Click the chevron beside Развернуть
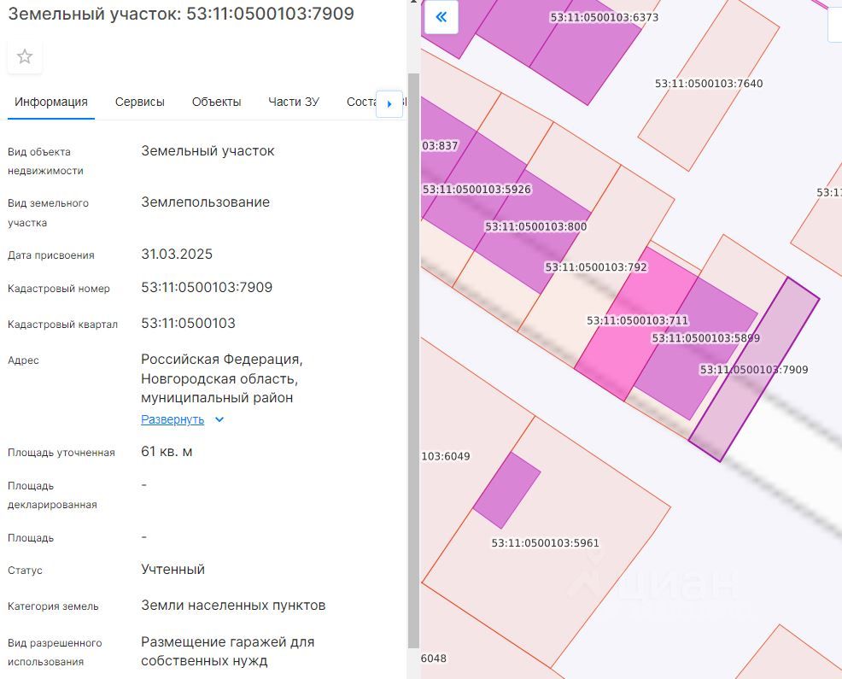The width and height of the screenshot is (842, 679). click(x=219, y=419)
